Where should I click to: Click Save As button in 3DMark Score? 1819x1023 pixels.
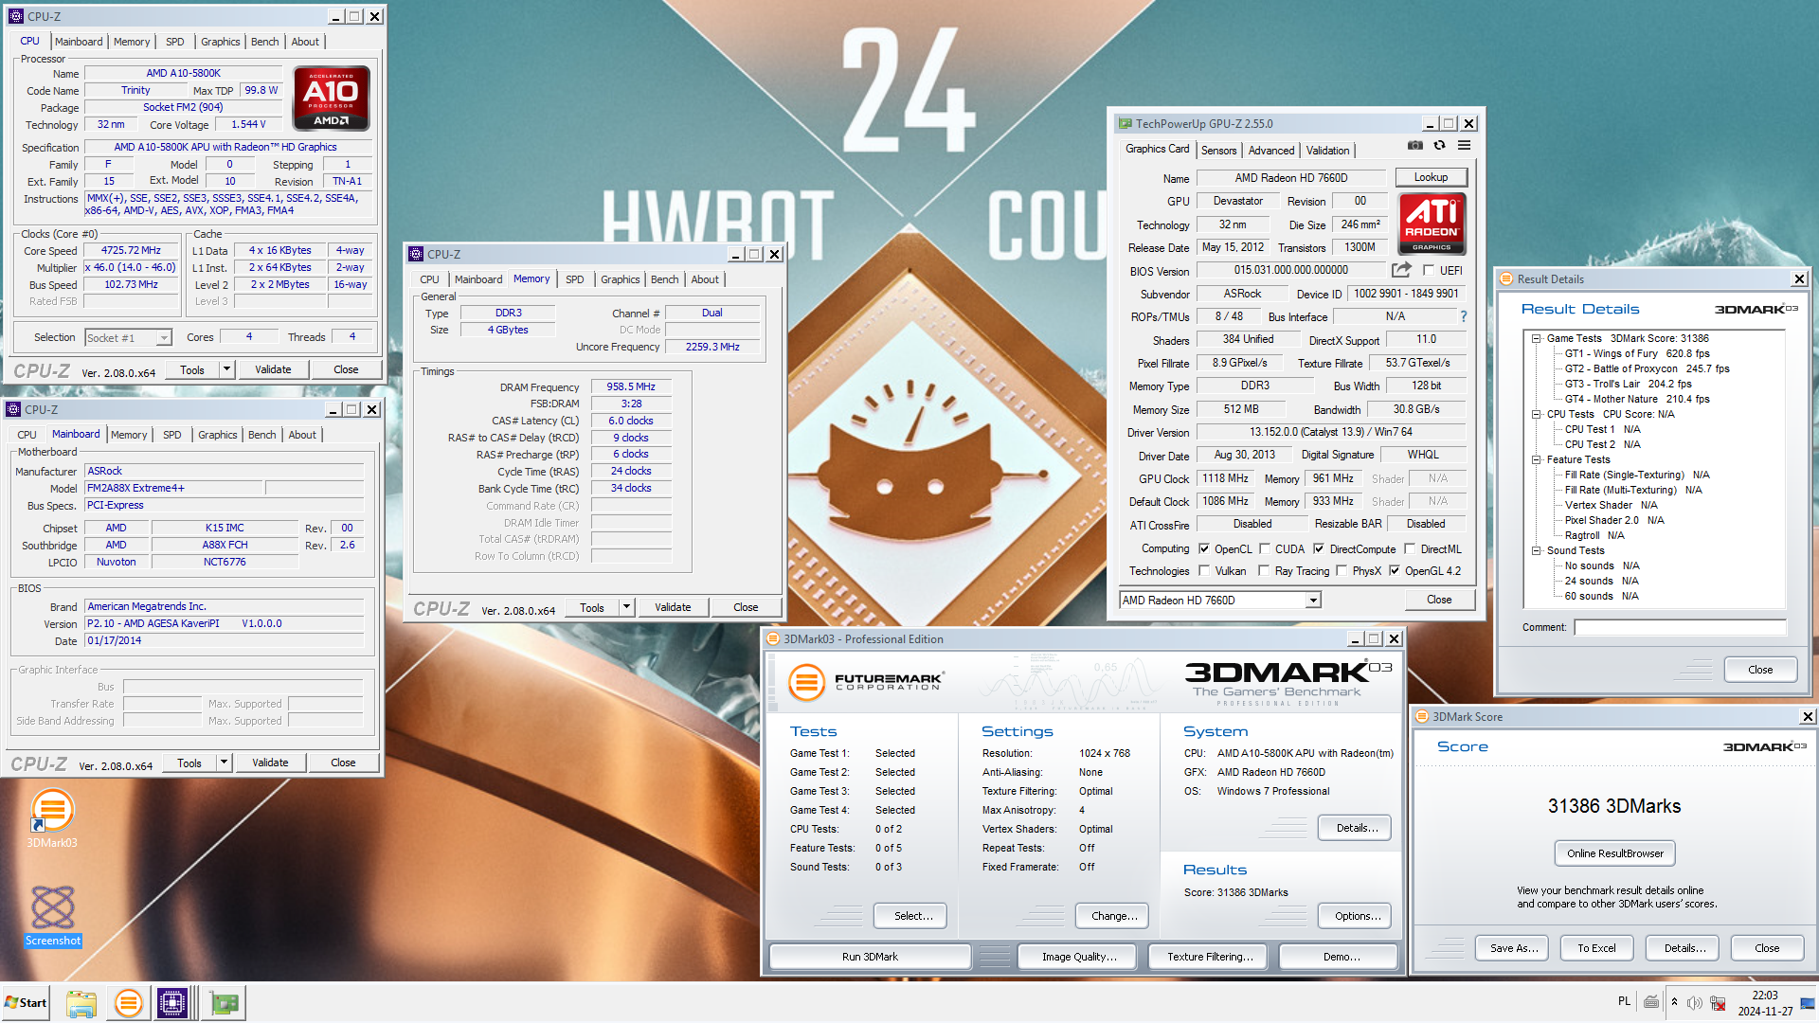1513,948
